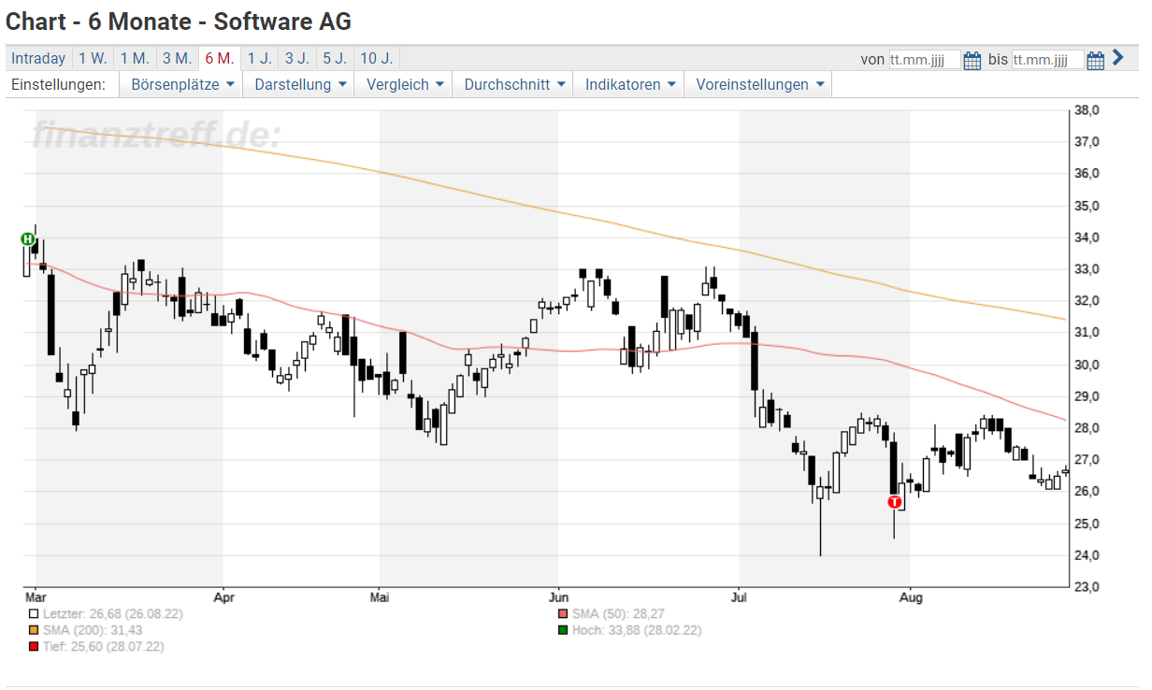The height and width of the screenshot is (690, 1152).
Task: Click the green H high marker on chart
Action: coord(28,239)
